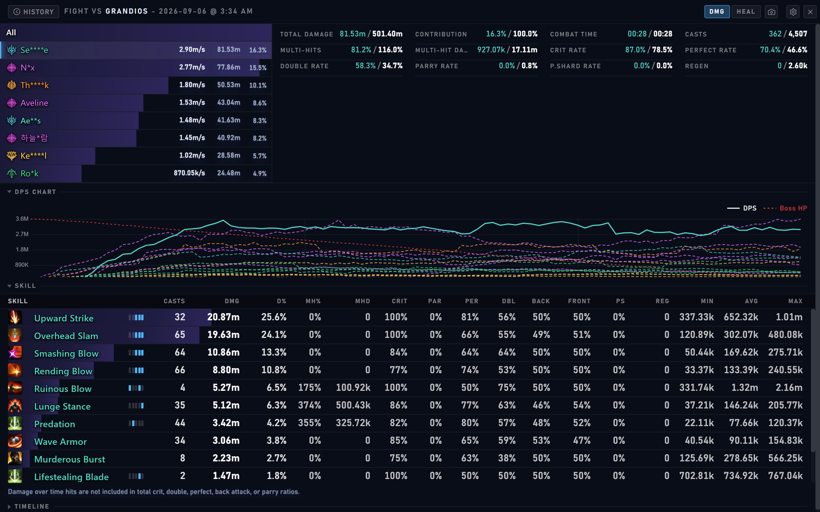Click the Upward Strike skill icon
Screen dimensions: 820x512
[15, 317]
